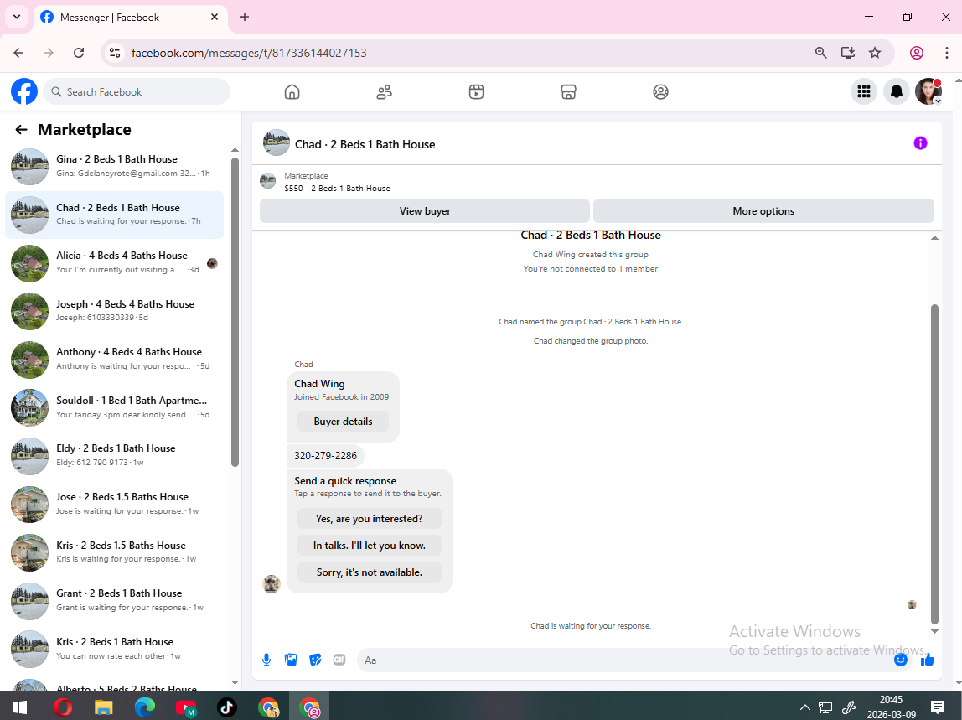The height and width of the screenshot is (720, 962).
Task: Send a thumbs-up like
Action: tap(927, 660)
